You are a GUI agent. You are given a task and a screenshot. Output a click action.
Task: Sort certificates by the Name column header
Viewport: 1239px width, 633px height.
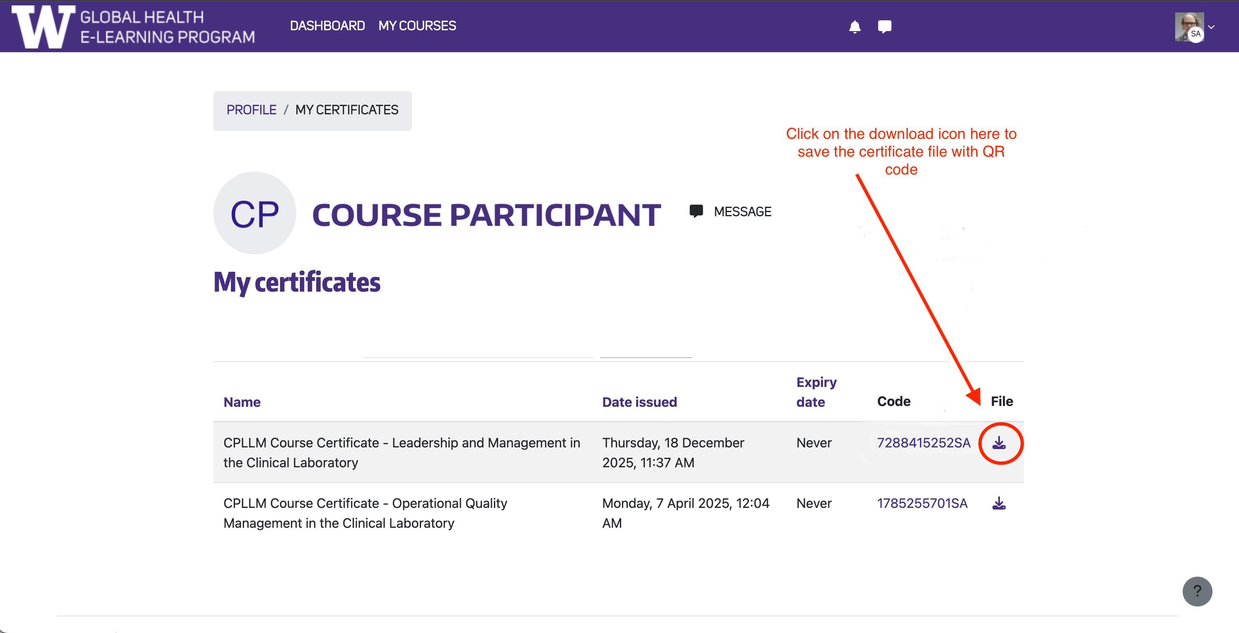[x=242, y=402]
